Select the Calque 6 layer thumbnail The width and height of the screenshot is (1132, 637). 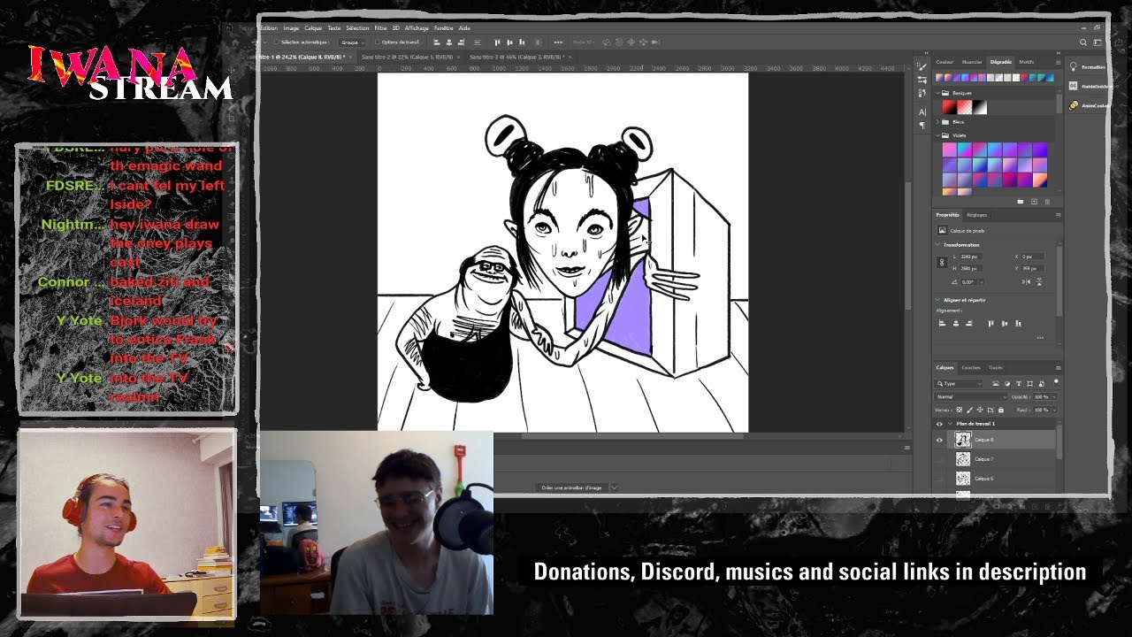click(x=963, y=479)
